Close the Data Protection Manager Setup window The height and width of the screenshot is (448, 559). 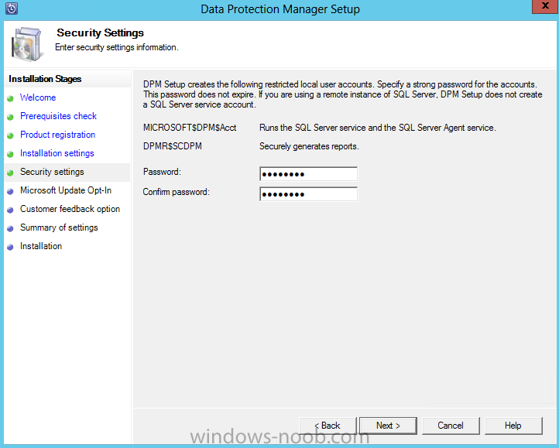pos(545,6)
